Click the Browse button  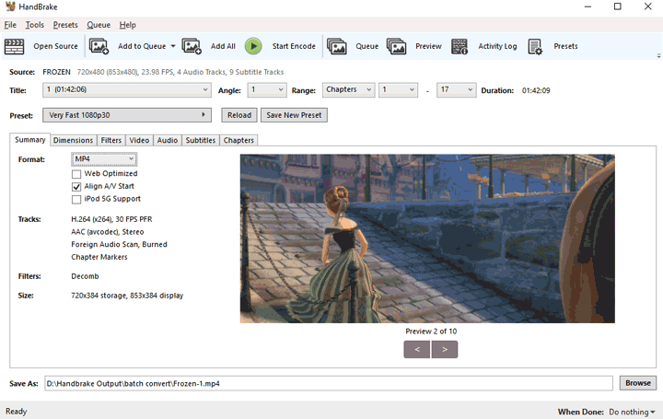pos(637,383)
